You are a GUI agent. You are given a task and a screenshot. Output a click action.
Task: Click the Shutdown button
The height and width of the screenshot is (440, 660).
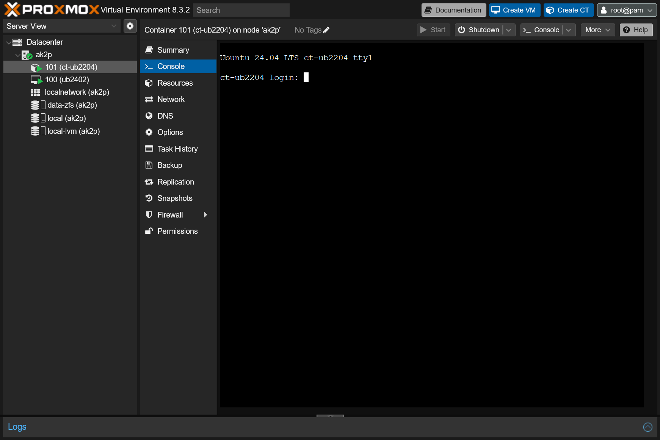479,30
